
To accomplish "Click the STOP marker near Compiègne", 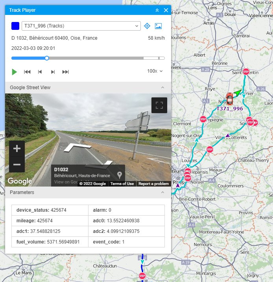I will click(203, 119).
